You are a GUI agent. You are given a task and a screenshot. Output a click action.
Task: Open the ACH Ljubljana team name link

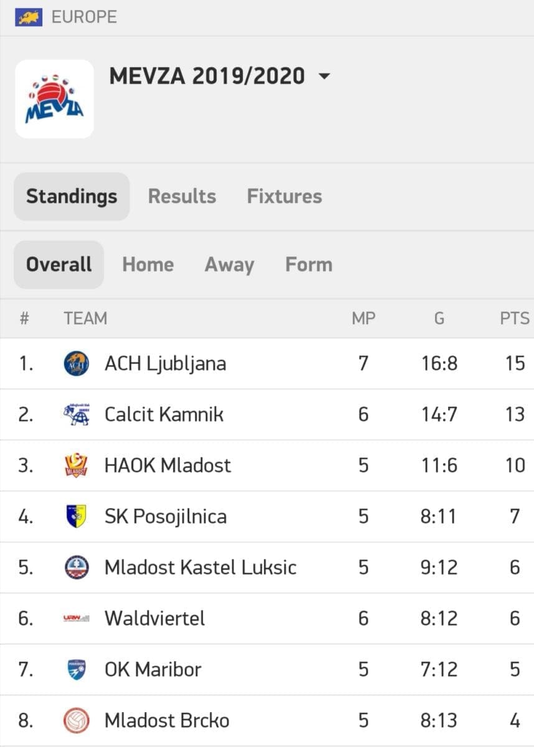165,364
